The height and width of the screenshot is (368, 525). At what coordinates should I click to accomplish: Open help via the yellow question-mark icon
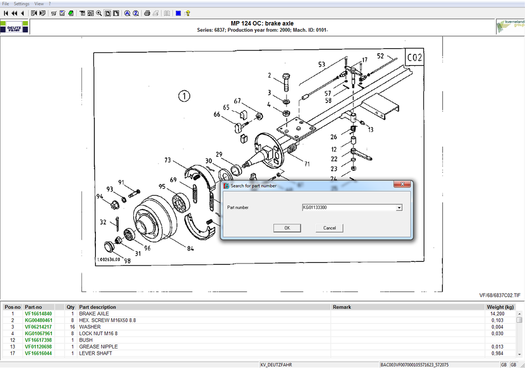click(x=187, y=13)
